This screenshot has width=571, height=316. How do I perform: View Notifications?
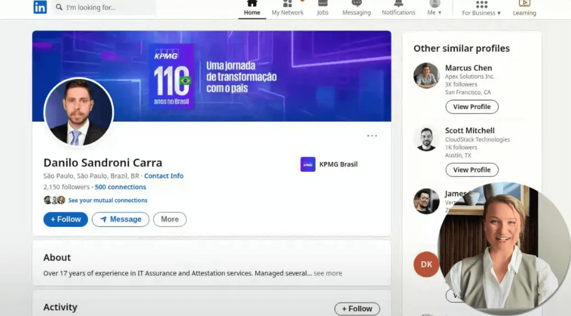398,8
